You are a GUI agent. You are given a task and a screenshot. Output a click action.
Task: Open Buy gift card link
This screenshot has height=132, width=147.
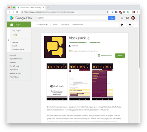click(14, 66)
